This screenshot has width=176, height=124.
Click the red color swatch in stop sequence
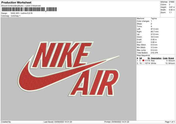point(143,61)
